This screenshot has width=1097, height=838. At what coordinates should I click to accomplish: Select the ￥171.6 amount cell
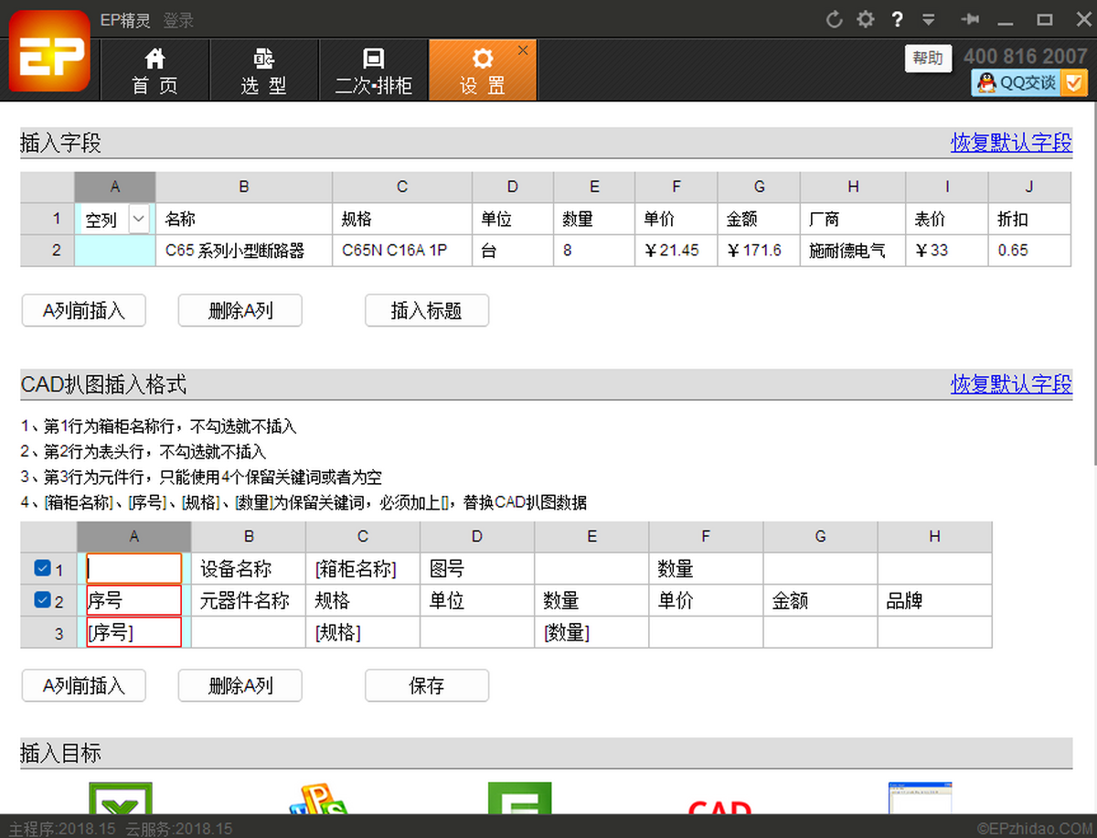click(759, 250)
